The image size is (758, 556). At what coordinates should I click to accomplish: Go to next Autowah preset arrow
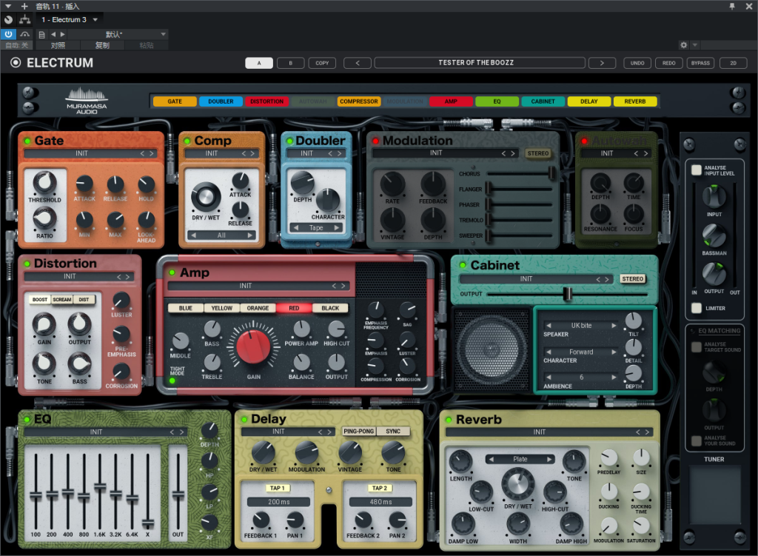645,153
